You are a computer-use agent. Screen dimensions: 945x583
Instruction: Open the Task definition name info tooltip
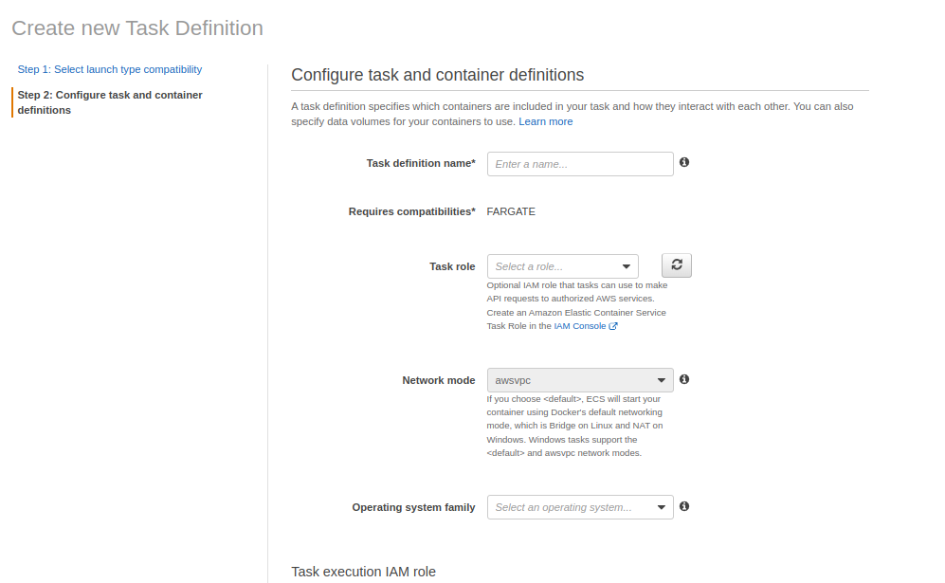[684, 163]
